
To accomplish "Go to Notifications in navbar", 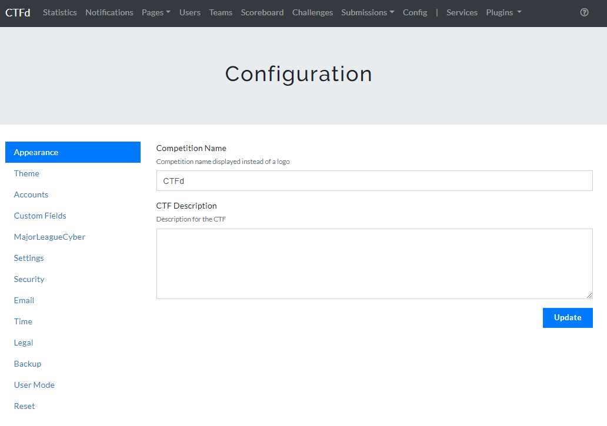I will [109, 12].
